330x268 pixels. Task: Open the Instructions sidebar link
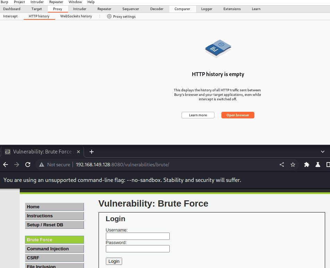coord(54,216)
